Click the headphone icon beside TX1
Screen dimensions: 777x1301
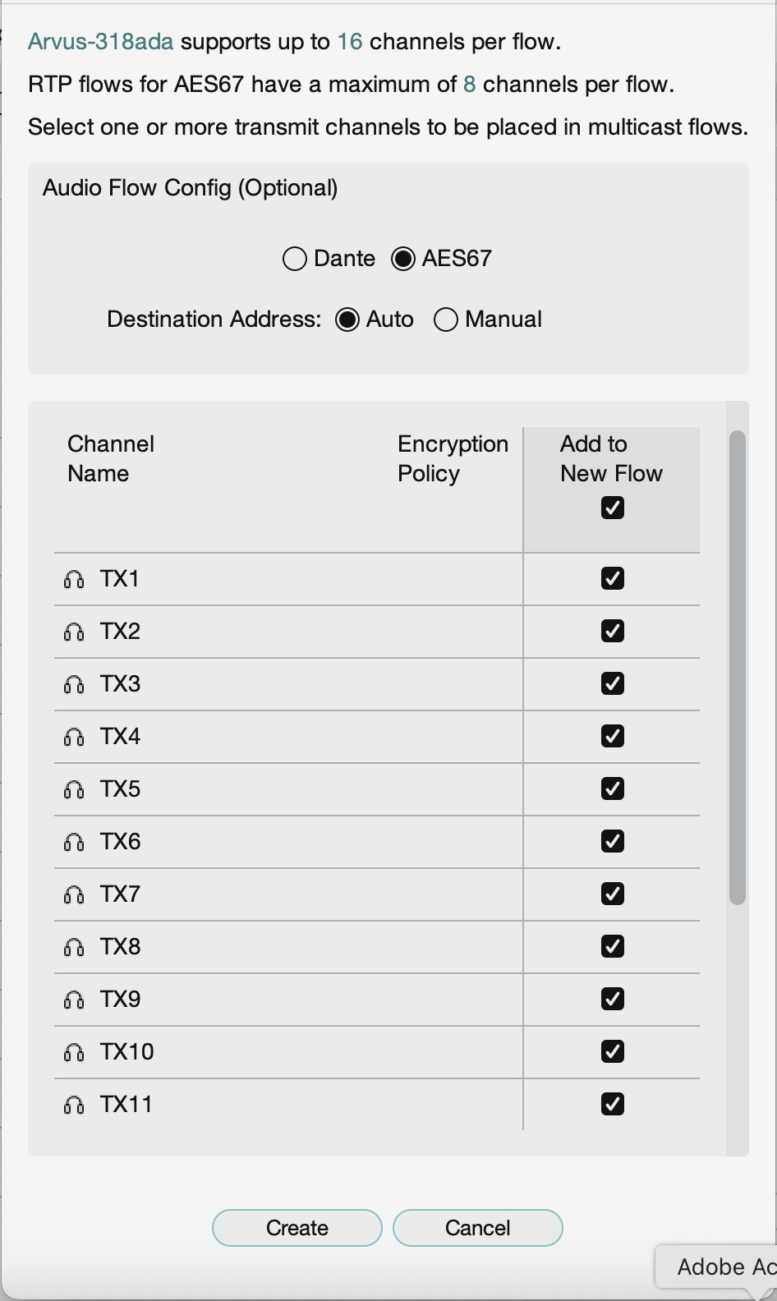point(74,580)
